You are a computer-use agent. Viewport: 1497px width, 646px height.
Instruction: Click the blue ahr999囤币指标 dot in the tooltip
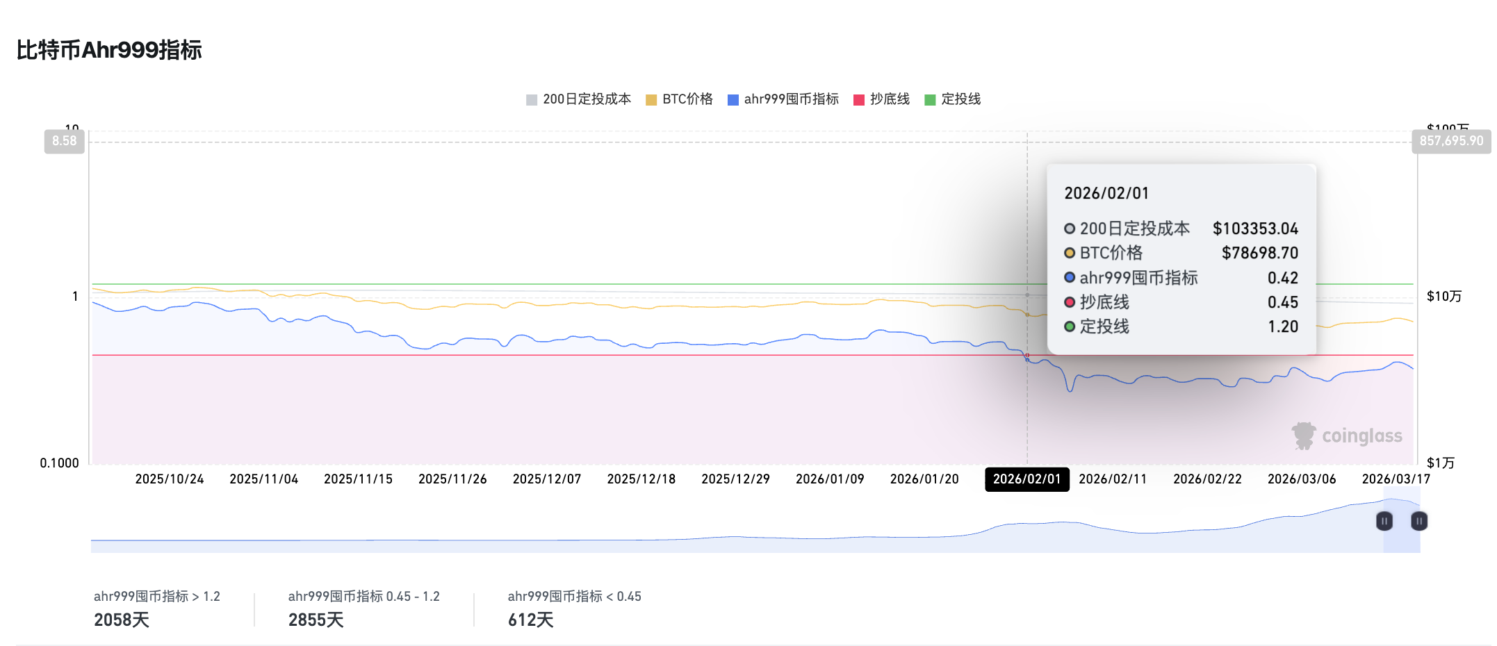tap(1070, 278)
